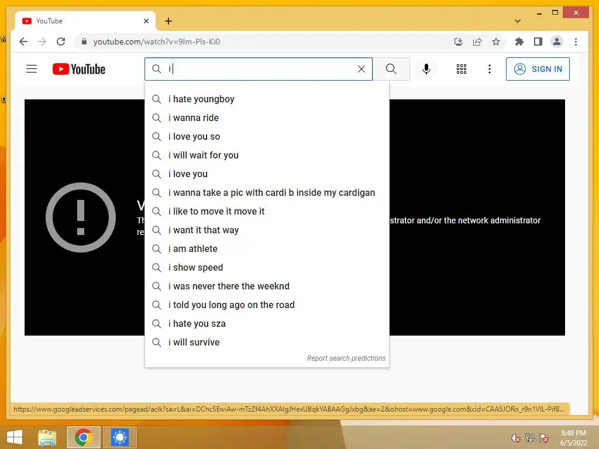This screenshot has width=599, height=449.
Task: Maximize the Chrome window
Action: coord(555,13)
